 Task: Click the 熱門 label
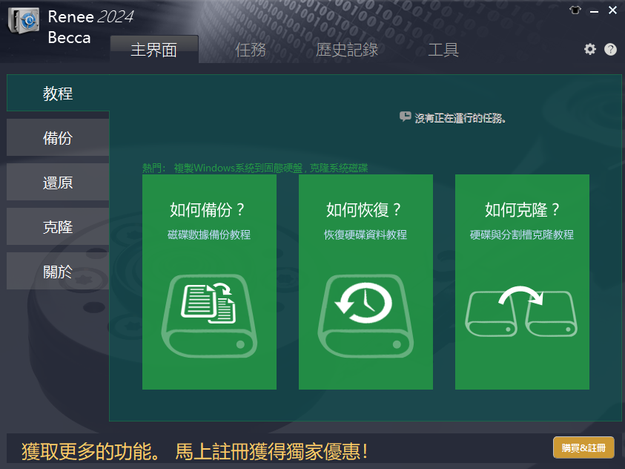[154, 168]
